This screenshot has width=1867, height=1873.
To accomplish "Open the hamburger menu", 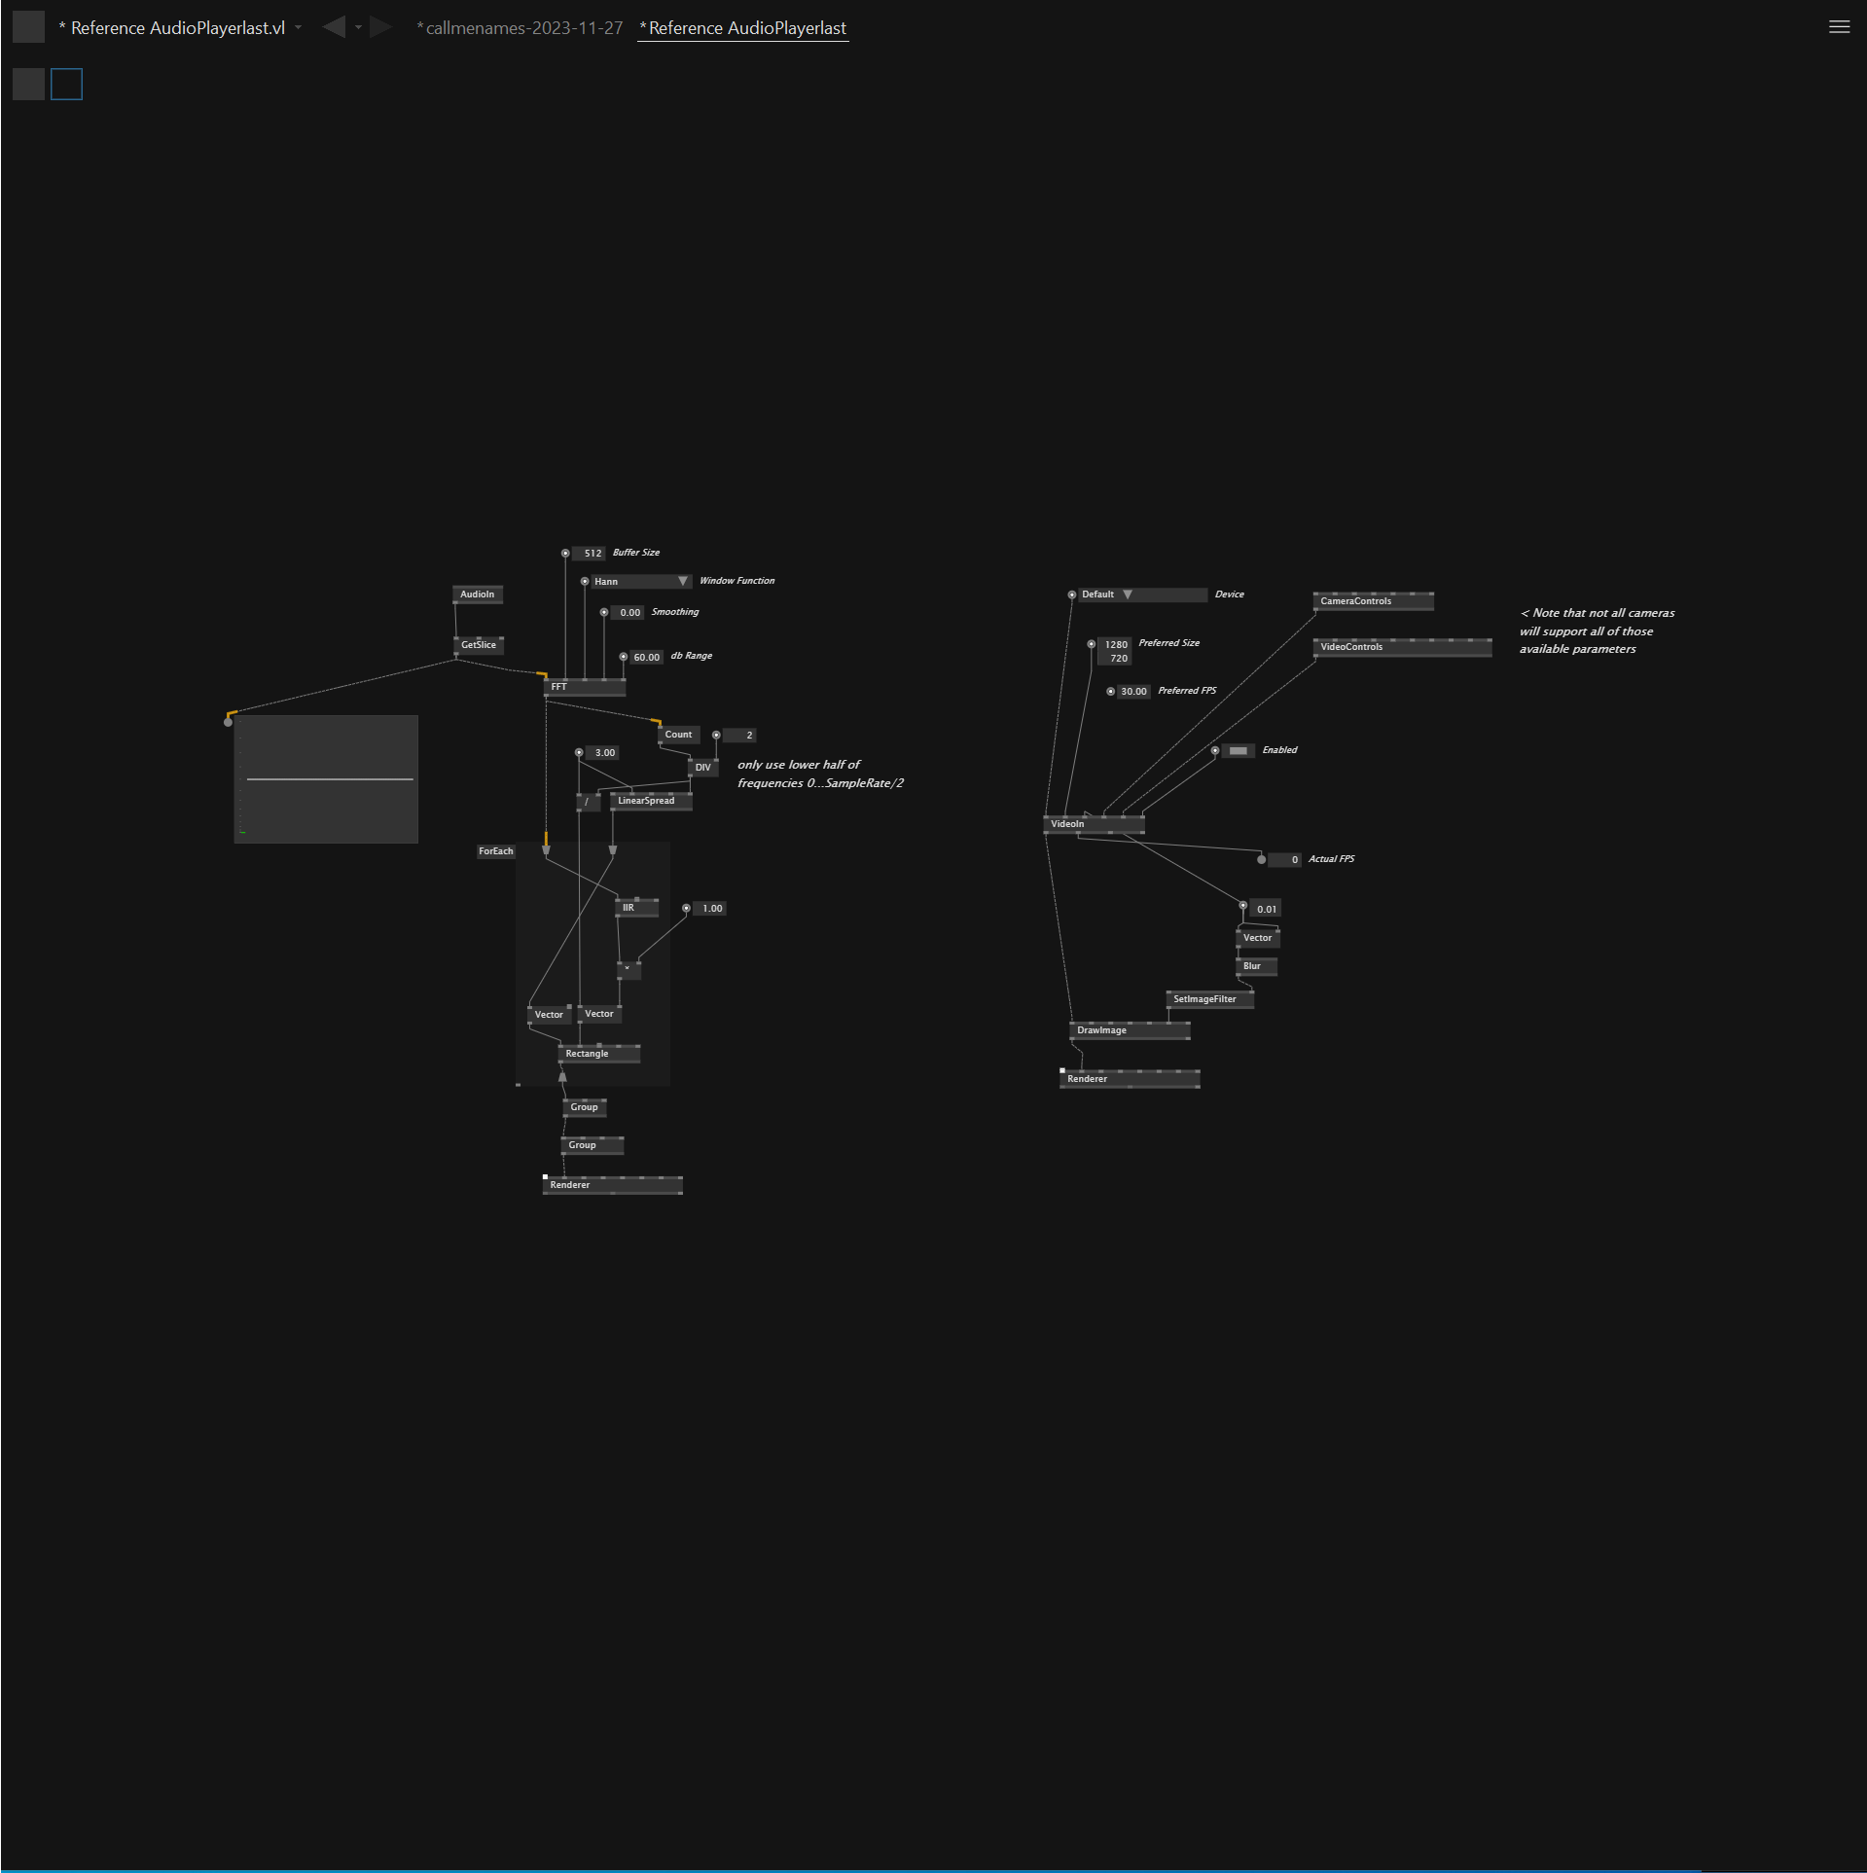I will (x=1839, y=27).
